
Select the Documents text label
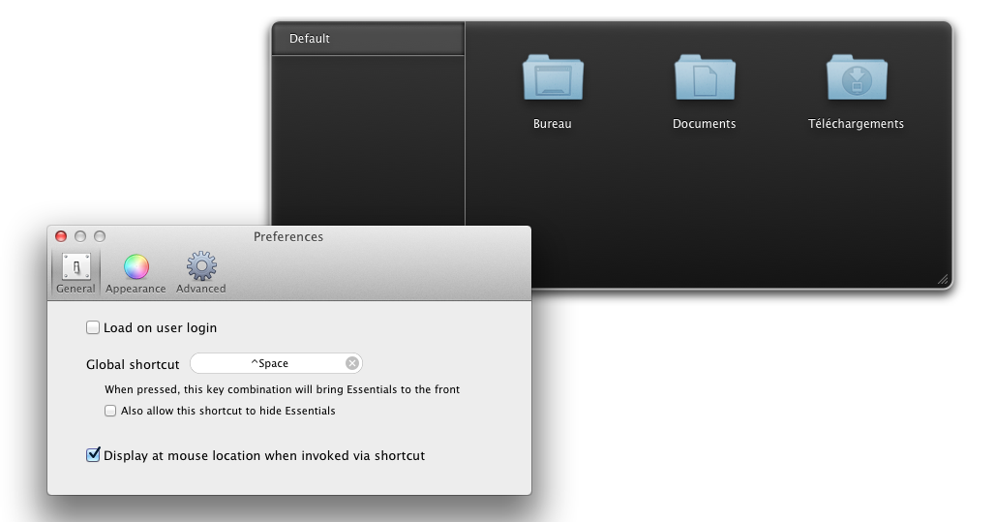[x=705, y=124]
